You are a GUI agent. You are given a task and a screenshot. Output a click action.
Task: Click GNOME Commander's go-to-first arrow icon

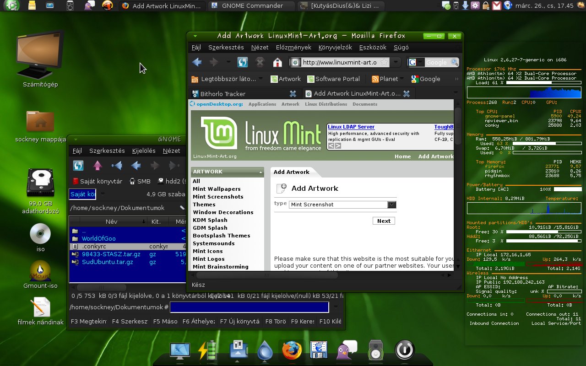click(117, 166)
